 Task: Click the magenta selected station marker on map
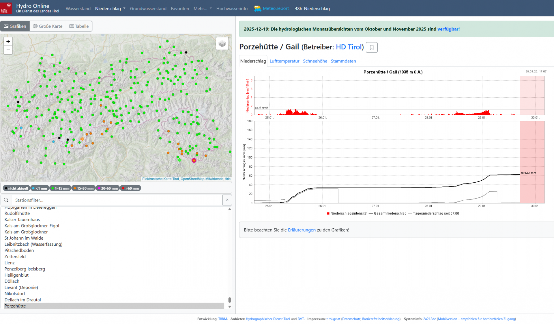coord(194,160)
